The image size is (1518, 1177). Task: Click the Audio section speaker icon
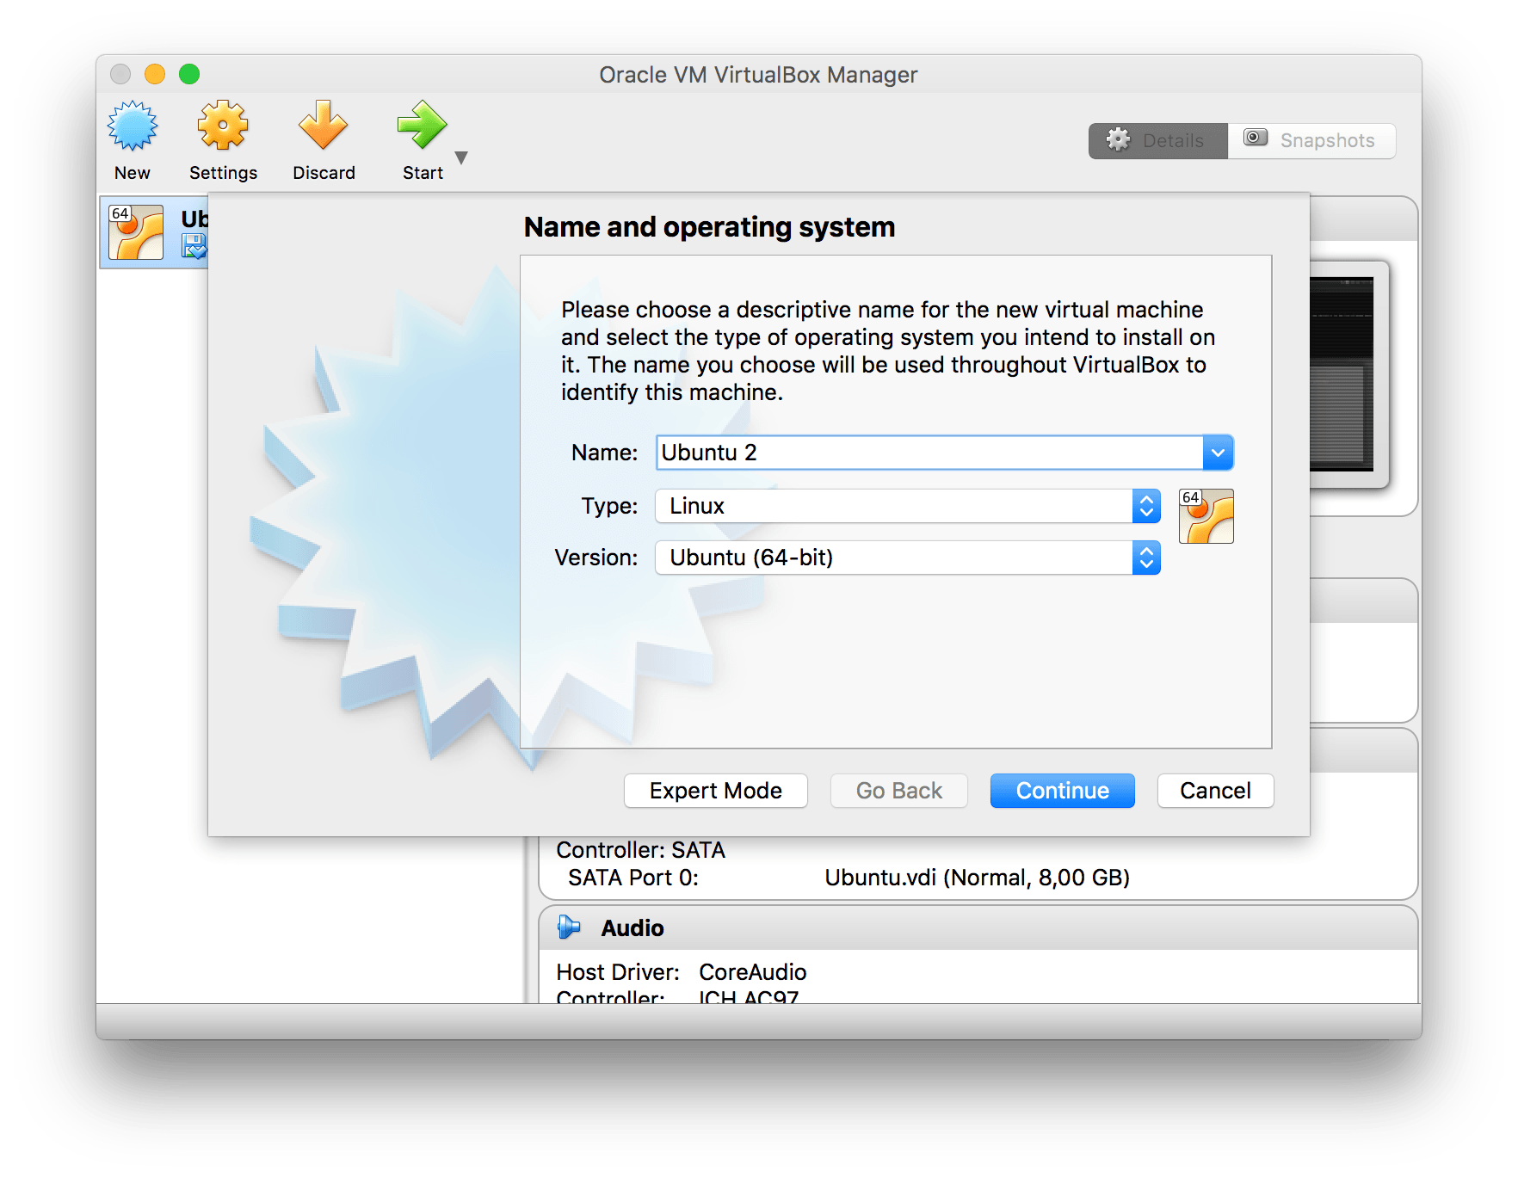(x=569, y=927)
